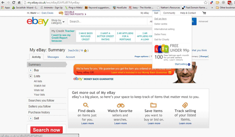Select Summary in the sidebar
This screenshot has width=235, height=137.
[x=47, y=65]
